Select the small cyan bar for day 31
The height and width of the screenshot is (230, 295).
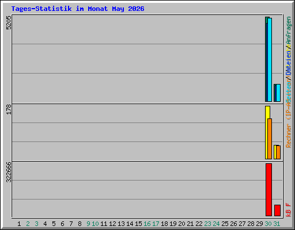pyautogui.click(x=278, y=93)
